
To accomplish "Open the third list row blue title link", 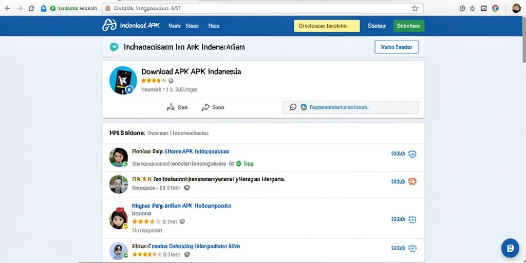I will coord(181,205).
